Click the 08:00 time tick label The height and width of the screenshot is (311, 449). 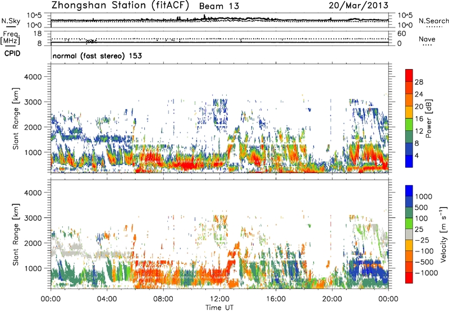pyautogui.click(x=163, y=299)
